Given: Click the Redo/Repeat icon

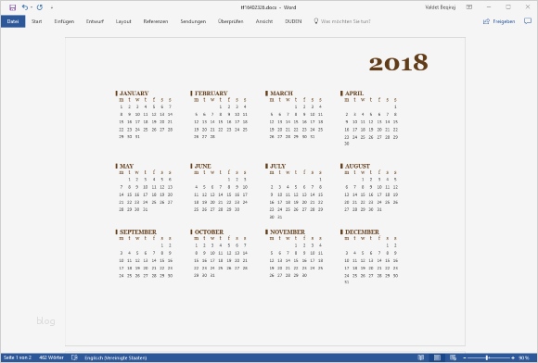Looking at the screenshot, I should click(40, 7).
